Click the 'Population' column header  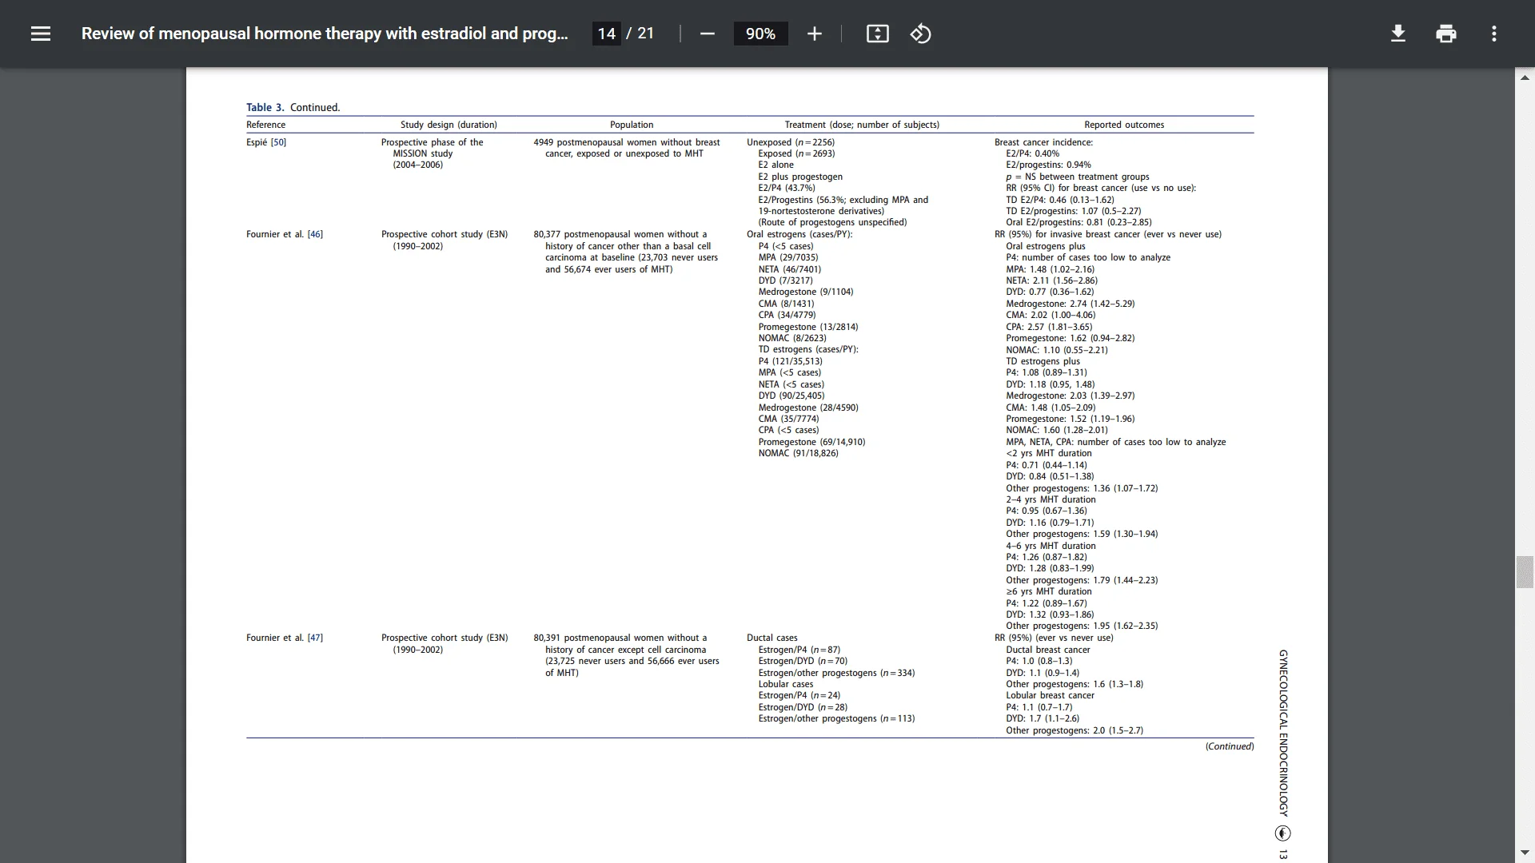point(632,125)
